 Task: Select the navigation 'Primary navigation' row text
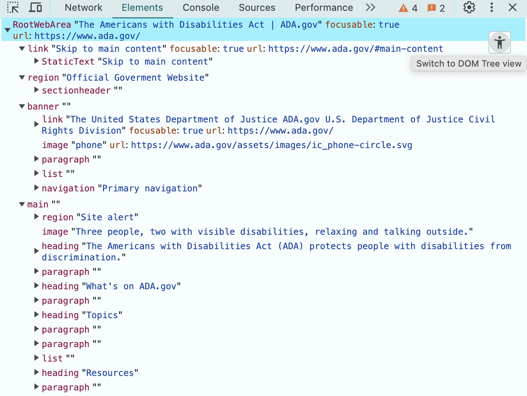122,188
